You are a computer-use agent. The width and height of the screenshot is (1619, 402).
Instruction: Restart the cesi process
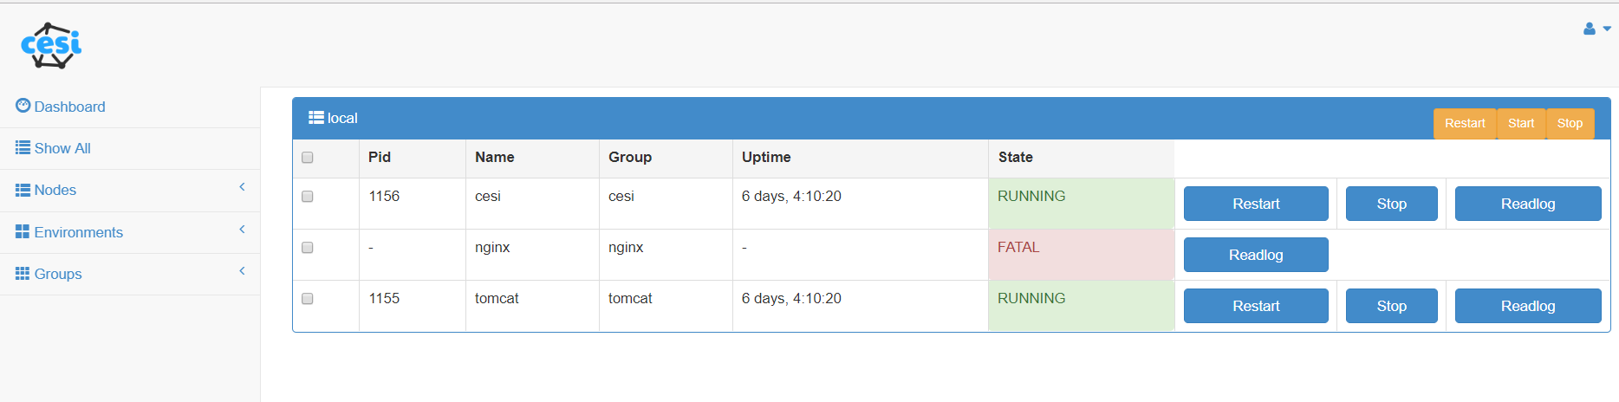coord(1256,204)
